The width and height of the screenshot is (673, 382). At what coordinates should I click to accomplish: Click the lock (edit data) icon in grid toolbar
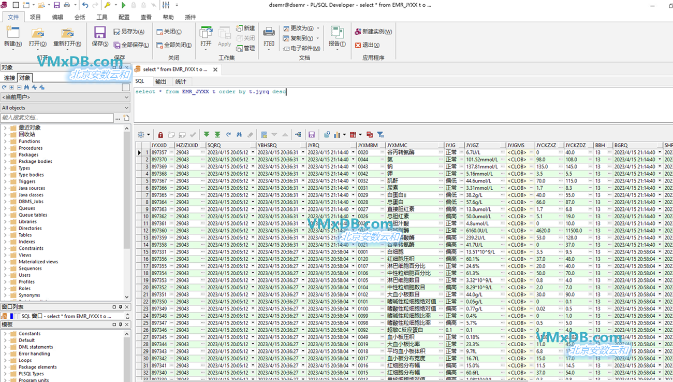click(x=160, y=135)
